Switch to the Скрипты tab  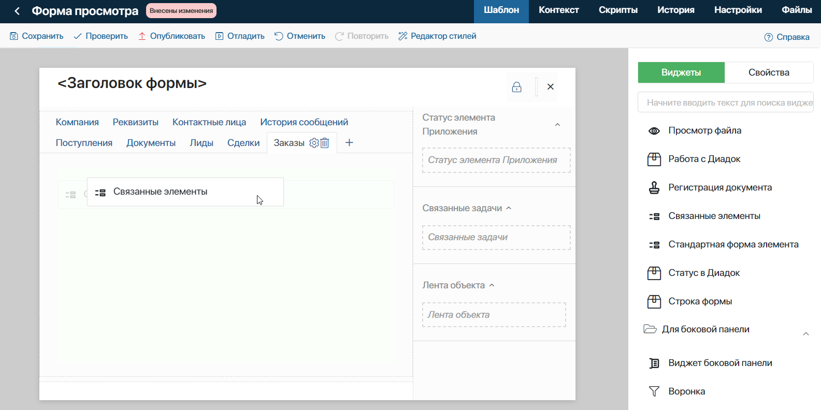(x=618, y=10)
